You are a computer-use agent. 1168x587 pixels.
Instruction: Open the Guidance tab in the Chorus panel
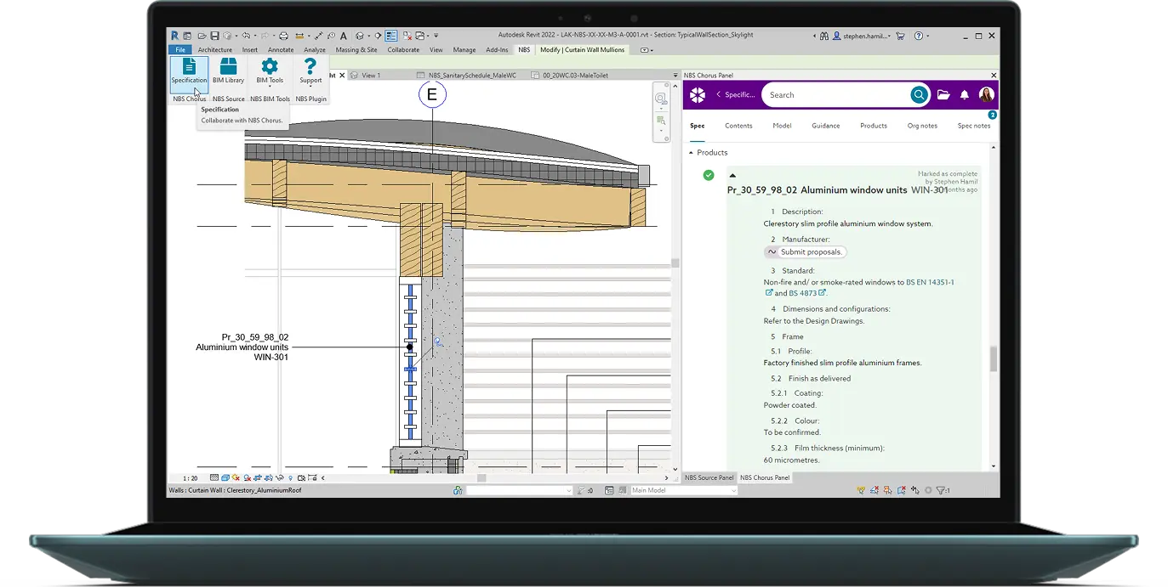[825, 125]
